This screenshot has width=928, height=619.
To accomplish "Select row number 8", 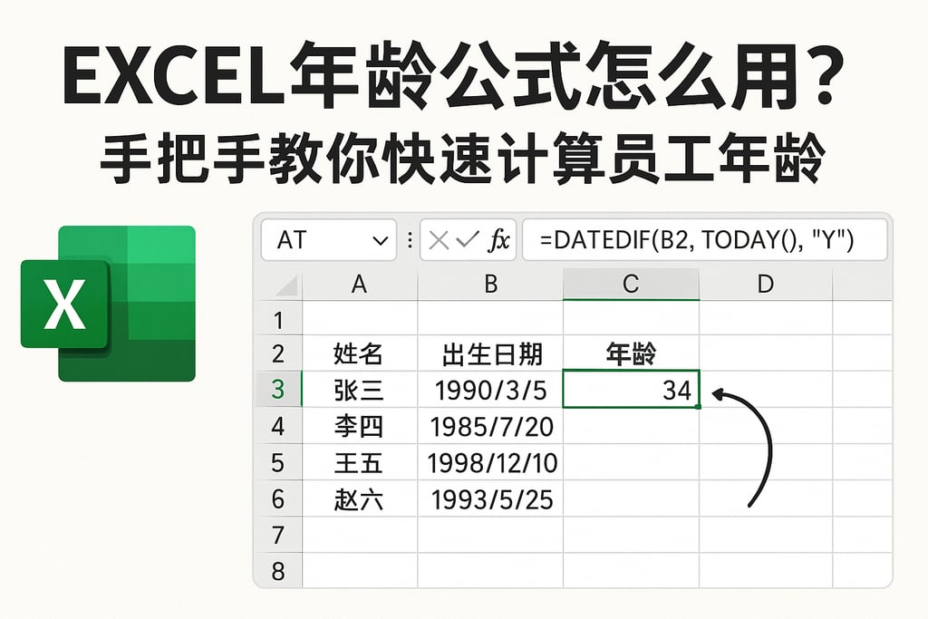I will click(279, 572).
